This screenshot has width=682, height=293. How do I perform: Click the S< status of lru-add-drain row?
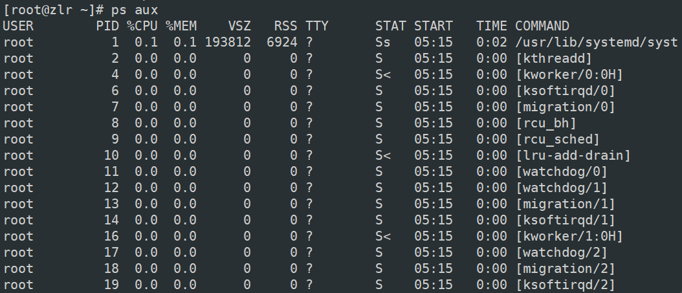click(383, 155)
